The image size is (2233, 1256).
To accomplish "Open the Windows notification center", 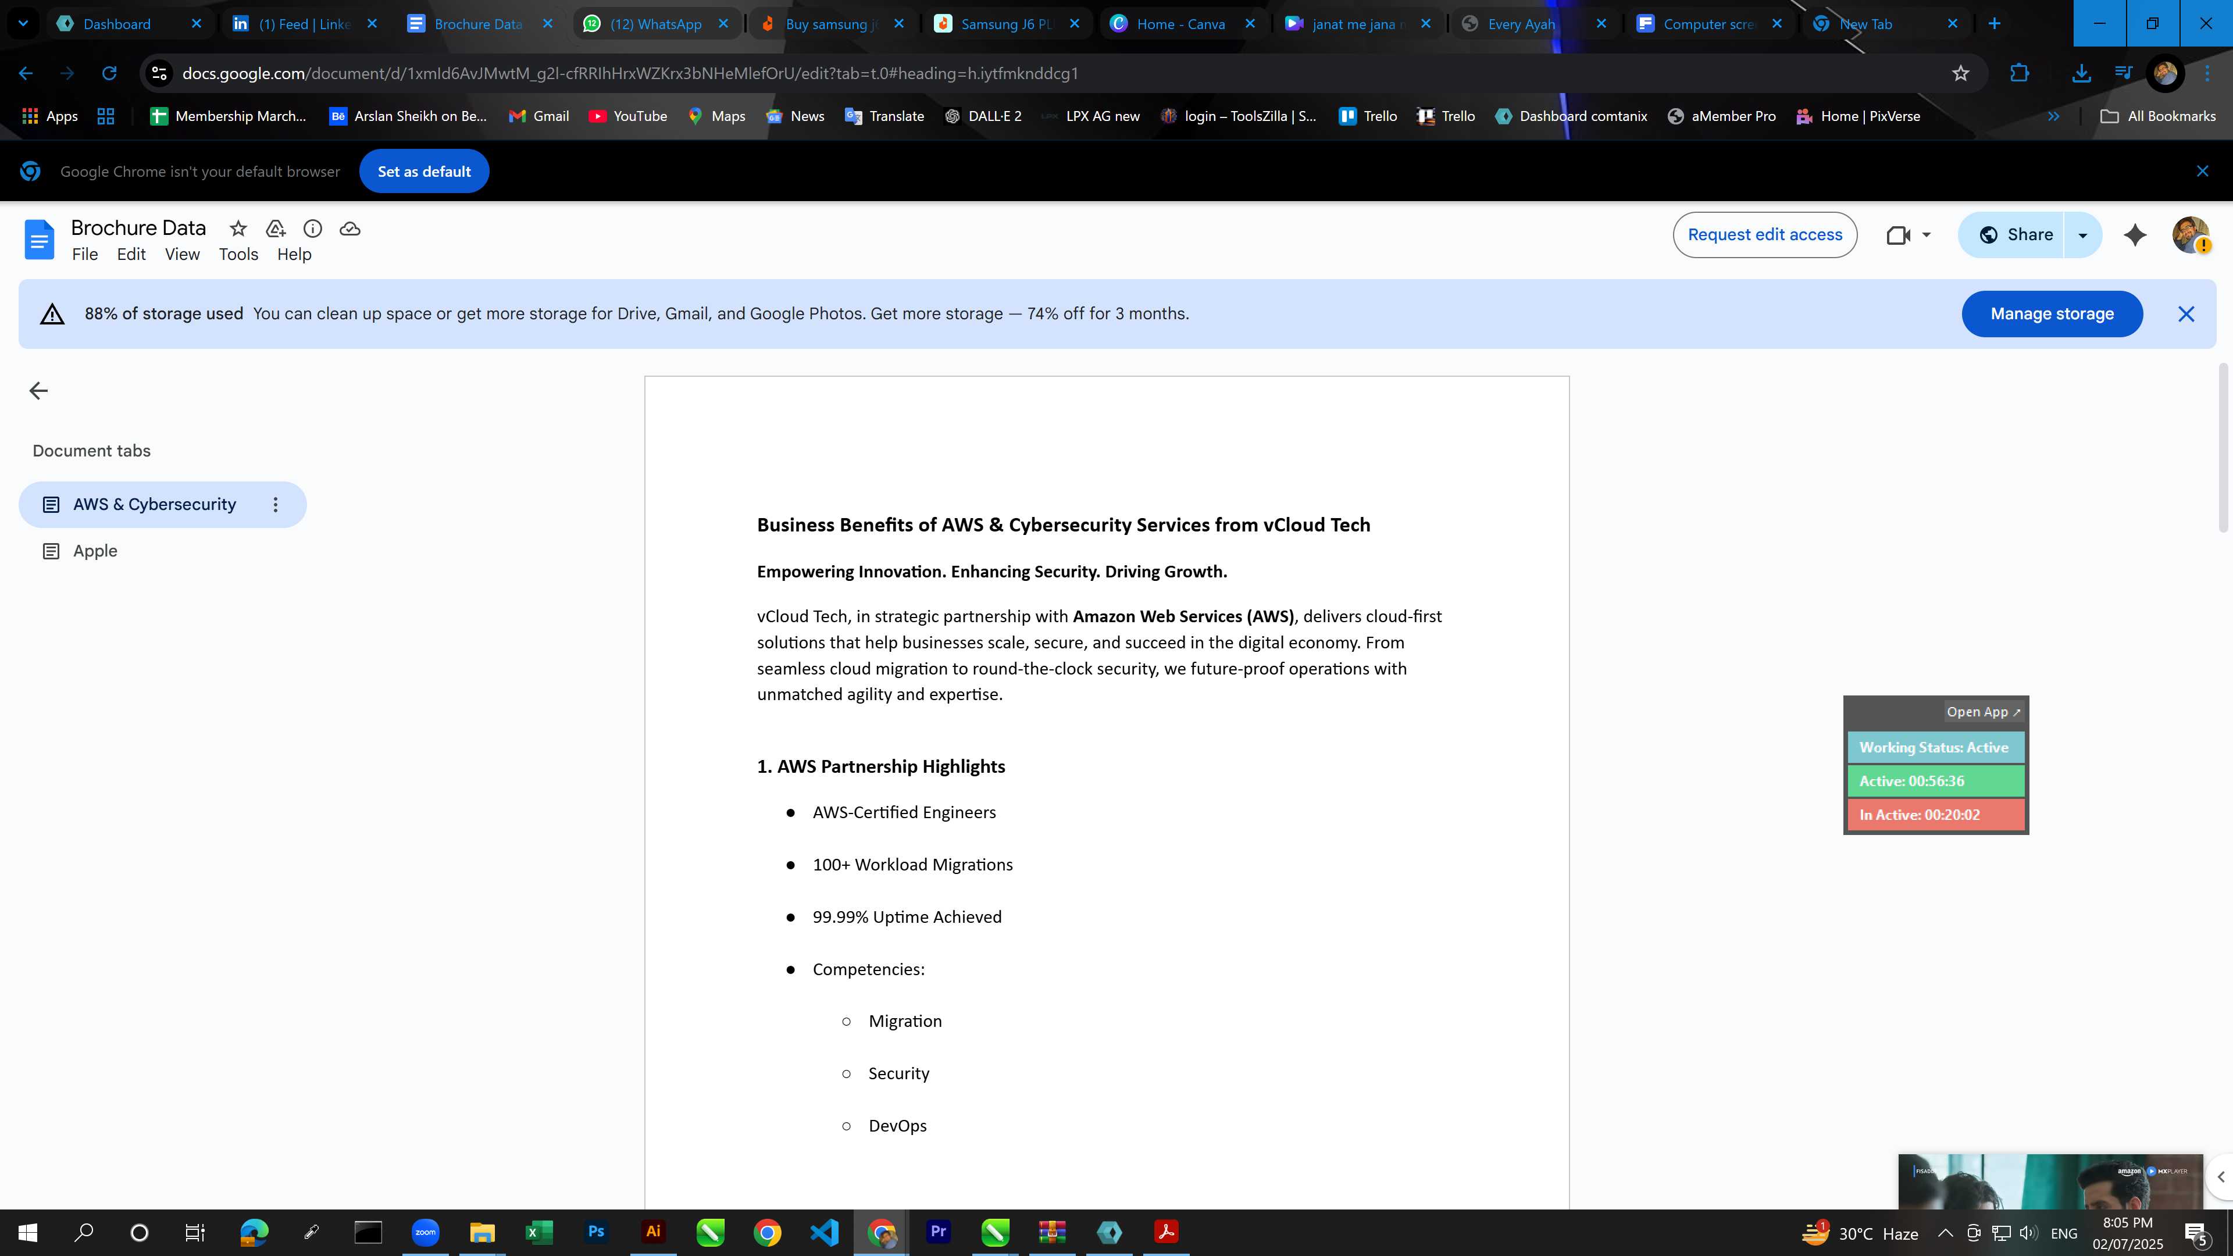I will (x=2198, y=1233).
